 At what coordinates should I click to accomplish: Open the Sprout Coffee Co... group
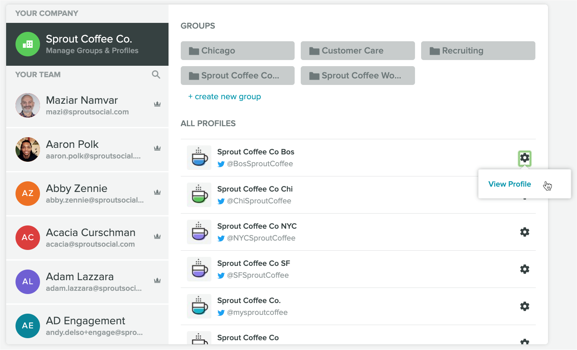pos(237,76)
